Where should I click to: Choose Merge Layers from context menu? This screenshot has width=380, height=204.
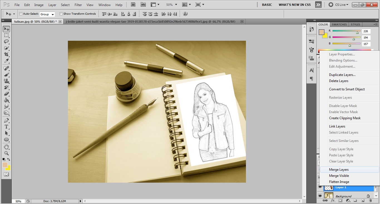pos(339,170)
